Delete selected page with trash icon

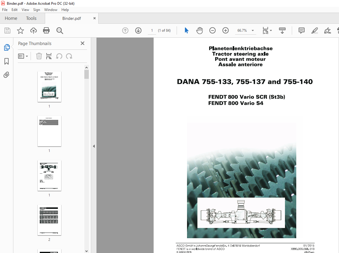39,56
